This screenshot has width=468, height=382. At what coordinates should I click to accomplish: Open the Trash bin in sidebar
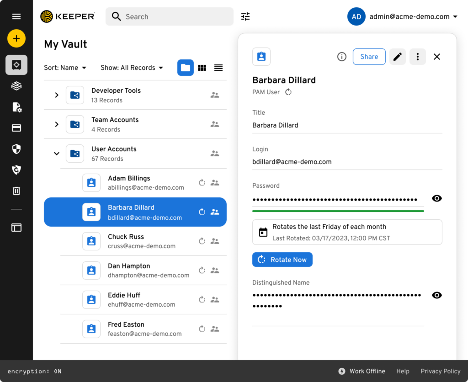point(16,191)
